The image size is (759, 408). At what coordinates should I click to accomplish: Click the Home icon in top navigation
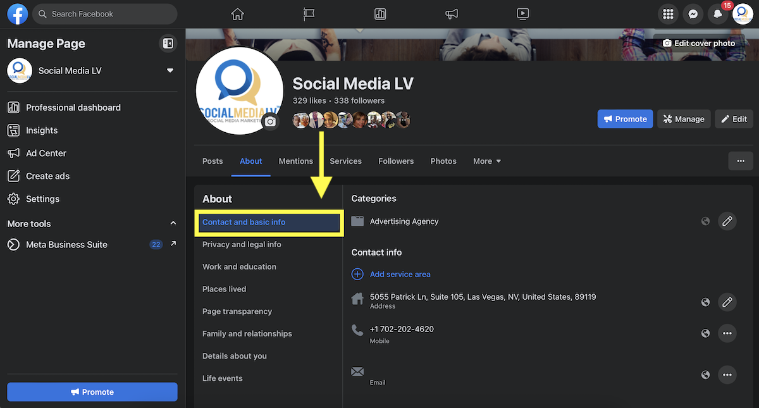[x=237, y=13]
